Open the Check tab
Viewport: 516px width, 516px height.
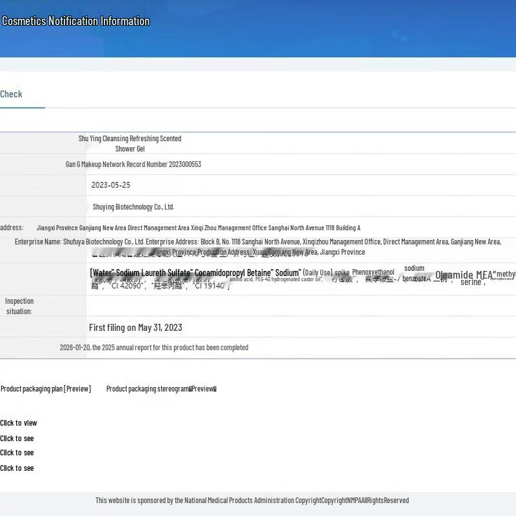click(11, 94)
